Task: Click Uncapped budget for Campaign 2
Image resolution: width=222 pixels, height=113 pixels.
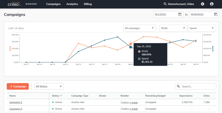Action: (x=151, y=102)
